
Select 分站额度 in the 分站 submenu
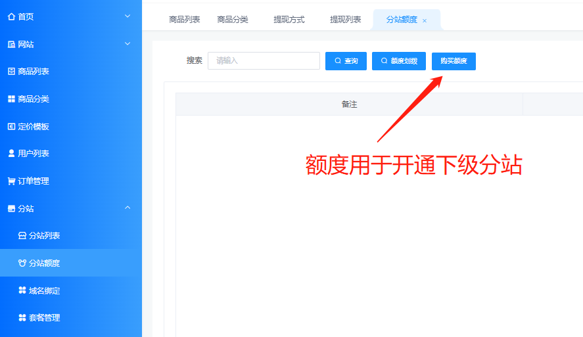coord(44,263)
